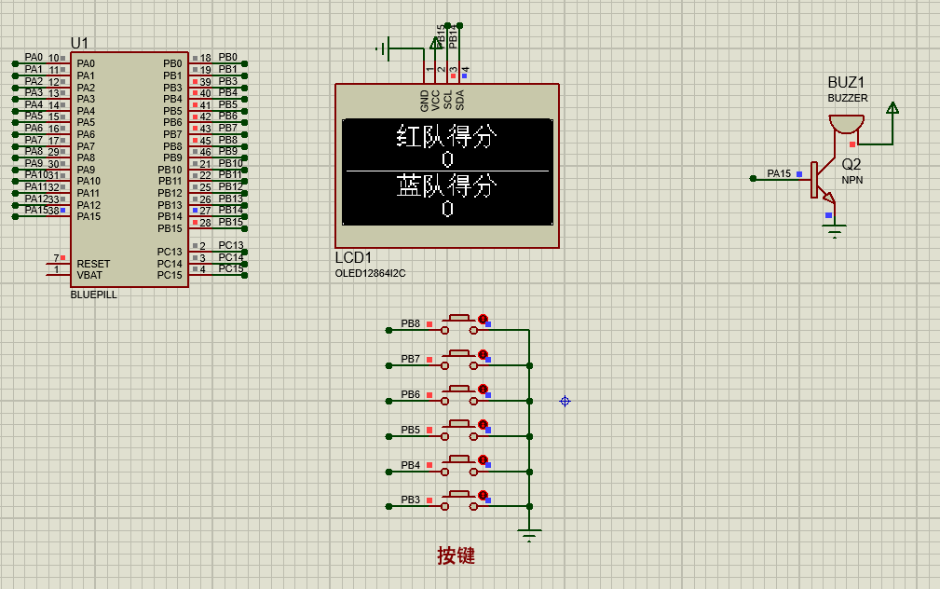
Task: Click the ground symbol left of OLED pins
Action: pyautogui.click(x=386, y=47)
